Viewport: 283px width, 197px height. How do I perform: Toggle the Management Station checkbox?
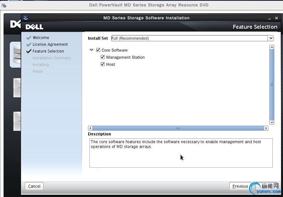[102, 57]
